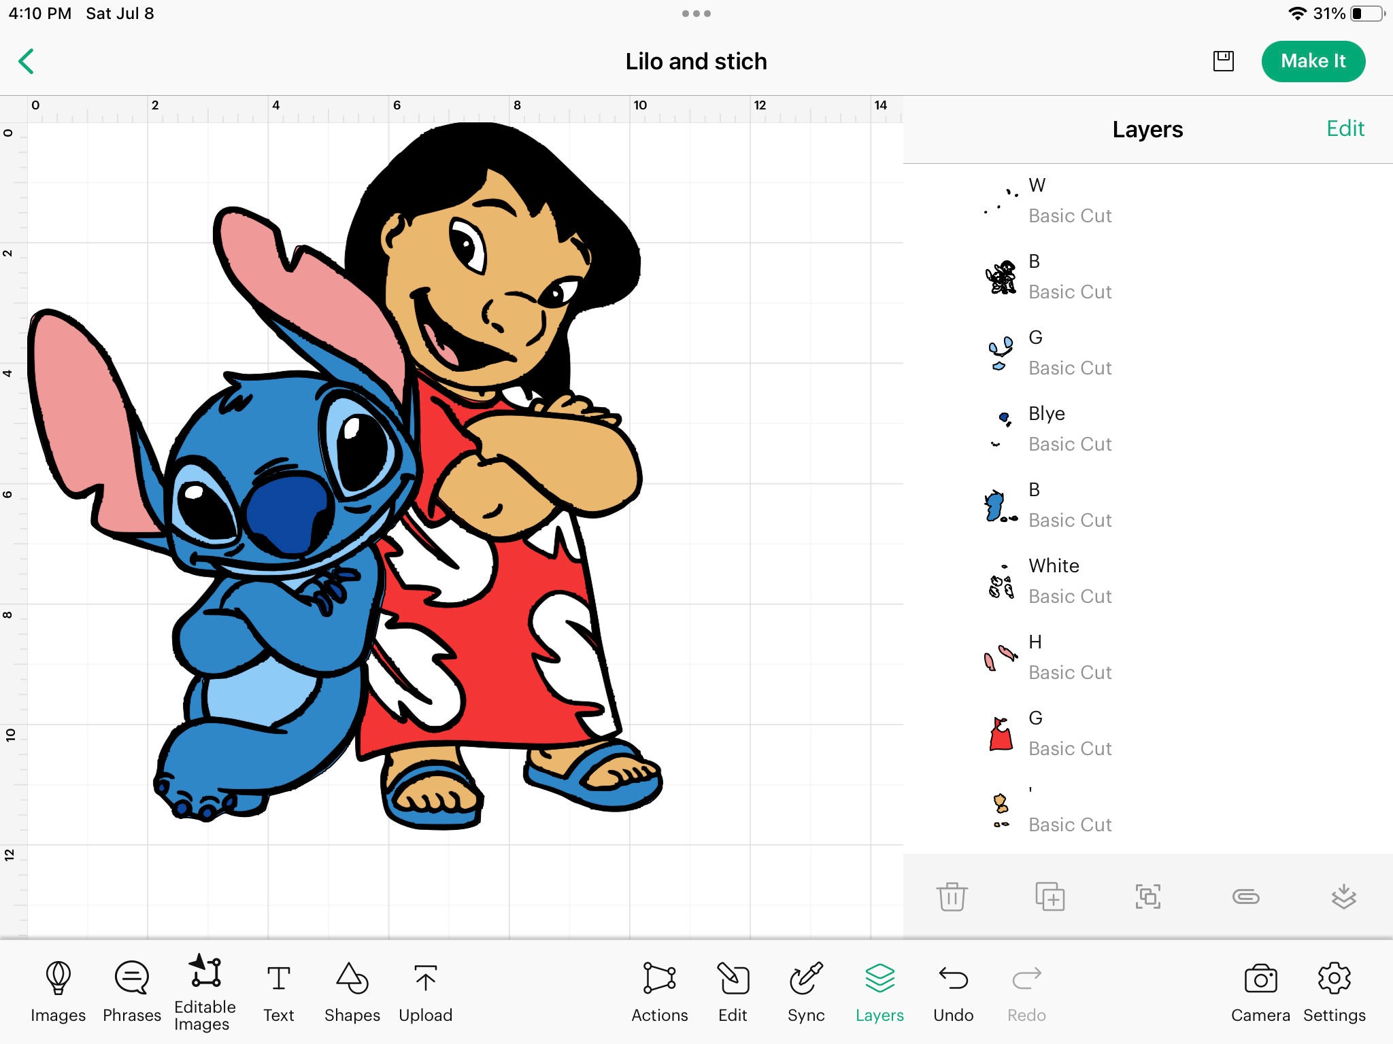Open the Actions menu
This screenshot has width=1393, height=1044.
tap(658, 992)
